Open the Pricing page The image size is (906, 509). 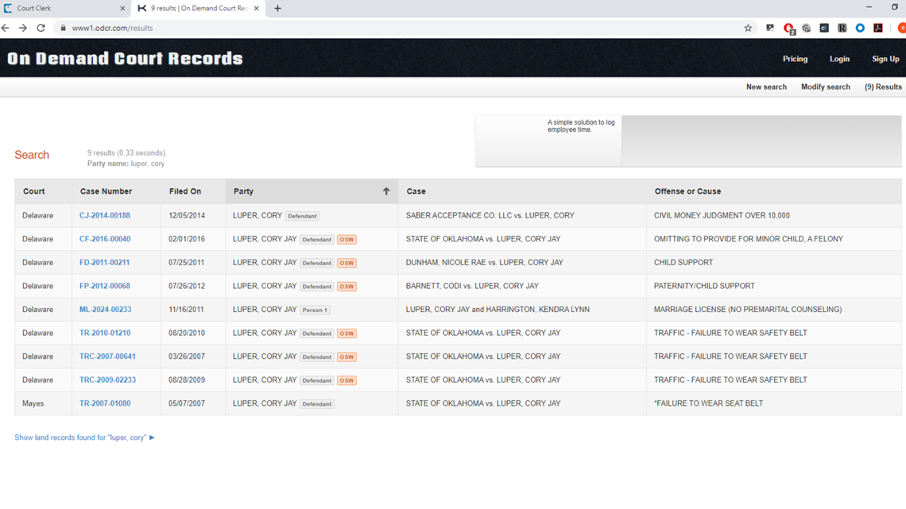pyautogui.click(x=795, y=59)
